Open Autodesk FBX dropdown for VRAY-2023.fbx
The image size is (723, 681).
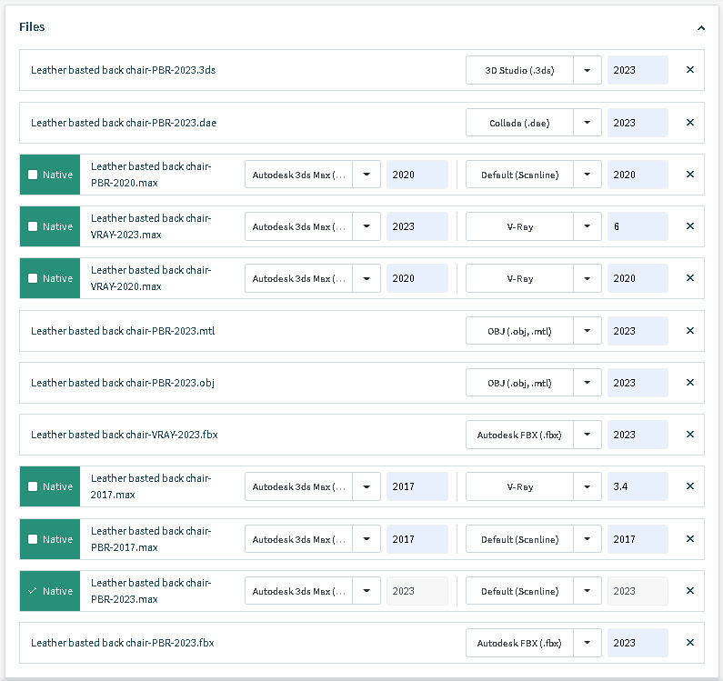click(587, 435)
